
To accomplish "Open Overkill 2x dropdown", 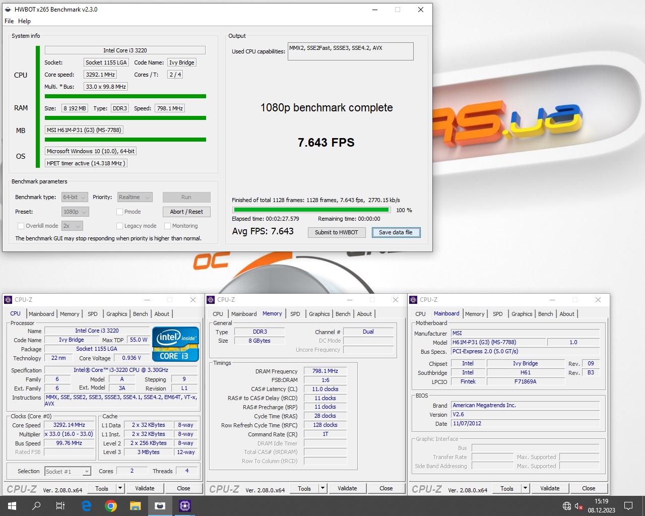I will 72,226.
